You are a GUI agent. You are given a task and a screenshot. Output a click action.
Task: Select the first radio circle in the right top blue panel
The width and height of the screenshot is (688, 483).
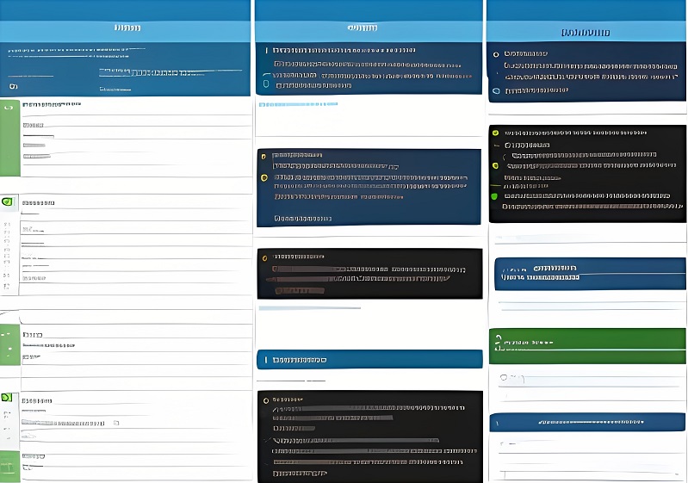(496, 54)
